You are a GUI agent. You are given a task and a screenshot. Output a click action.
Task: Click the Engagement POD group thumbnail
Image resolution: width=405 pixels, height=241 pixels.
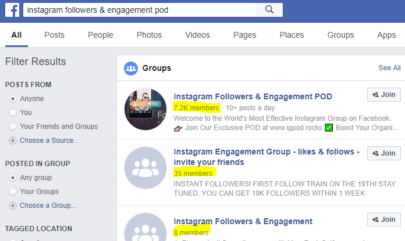pos(145,109)
